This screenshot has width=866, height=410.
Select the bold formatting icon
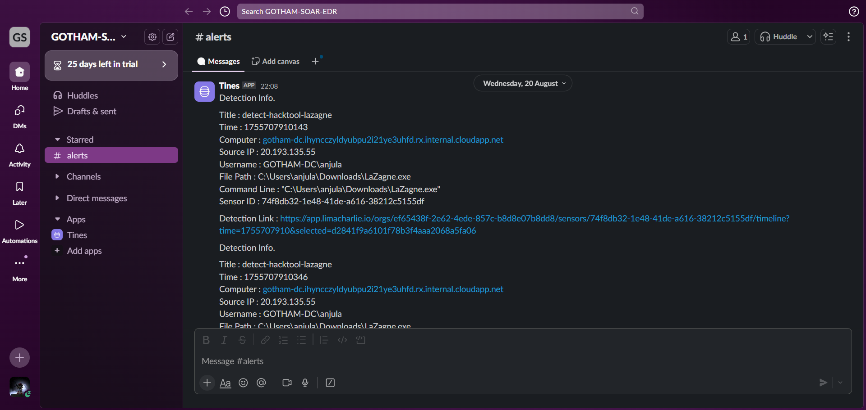206,340
